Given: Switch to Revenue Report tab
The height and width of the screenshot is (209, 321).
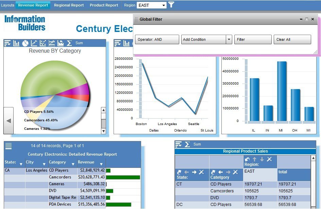Looking at the screenshot, I should pyautogui.click(x=33, y=5).
